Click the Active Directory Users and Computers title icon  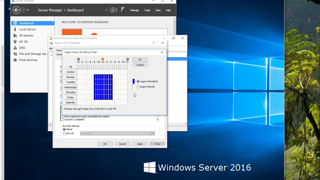pos(51,38)
